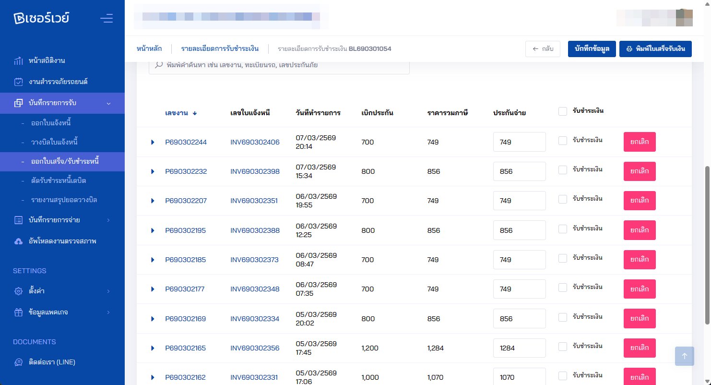Click the งานสำรวจภัยรถยนต์ calendar icon
Image resolution: width=711 pixels, height=385 pixels.
tap(18, 82)
